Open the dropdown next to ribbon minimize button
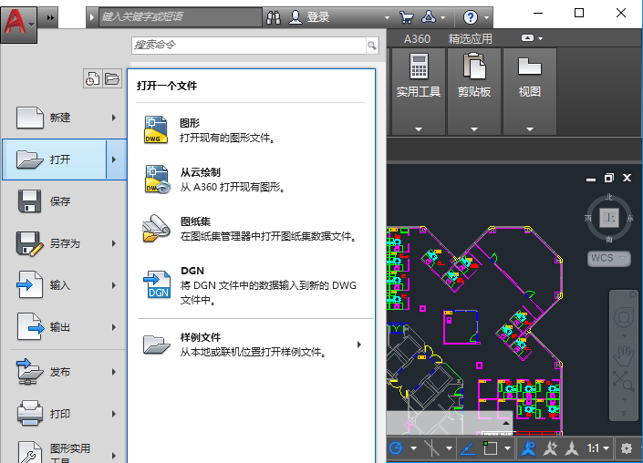The height and width of the screenshot is (463, 643). 541,38
